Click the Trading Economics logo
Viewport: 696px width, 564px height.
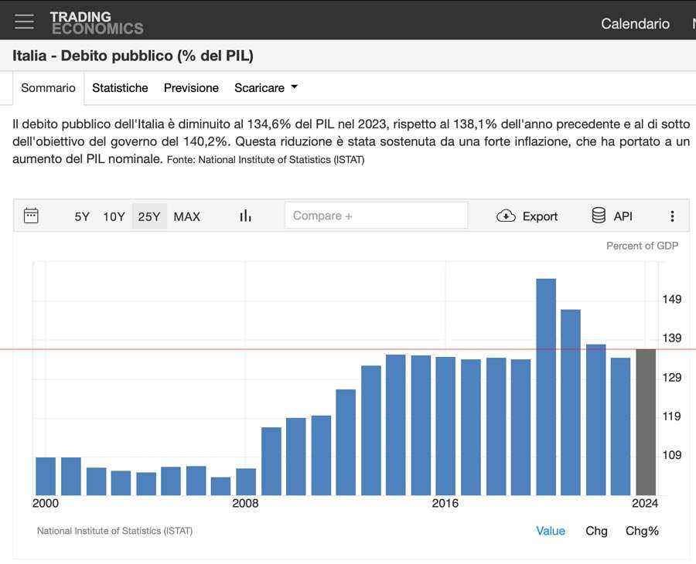[97, 22]
